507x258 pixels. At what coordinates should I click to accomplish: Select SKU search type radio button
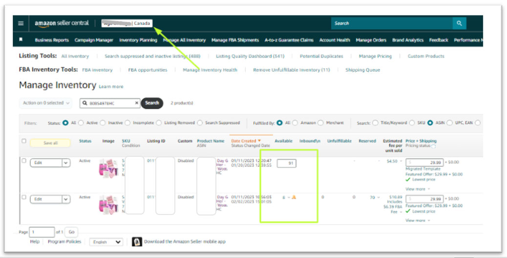[x=412, y=123]
